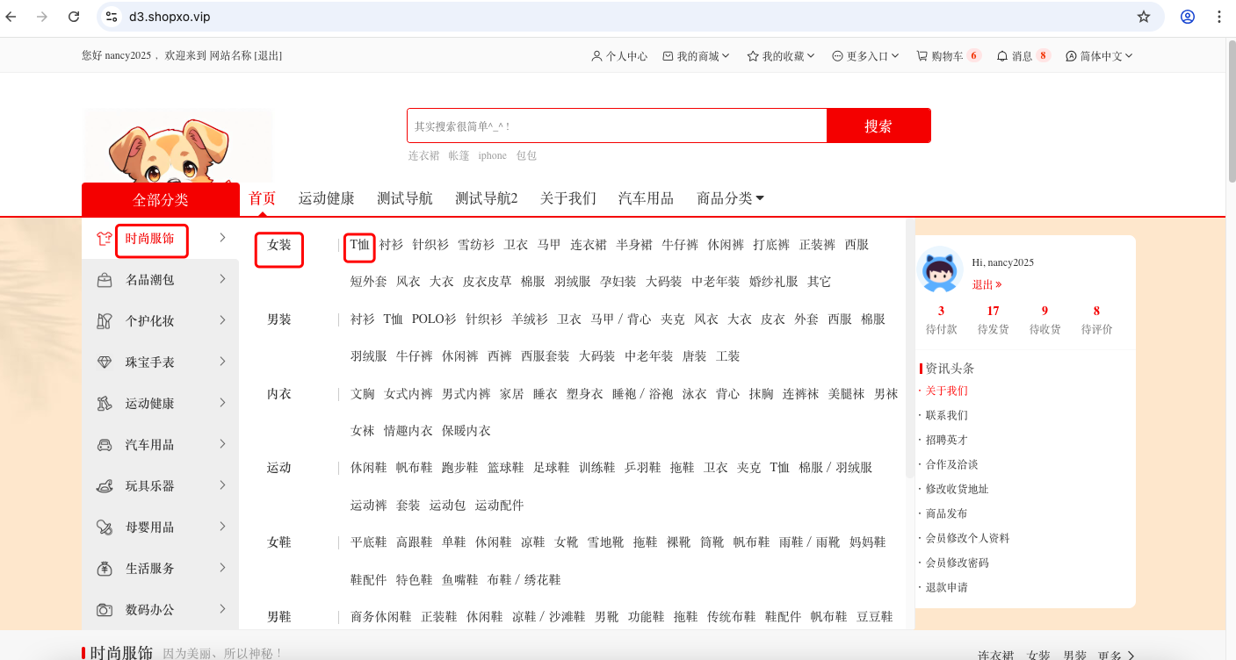Open the 测试导航2 navigation tab

pyautogui.click(x=486, y=198)
